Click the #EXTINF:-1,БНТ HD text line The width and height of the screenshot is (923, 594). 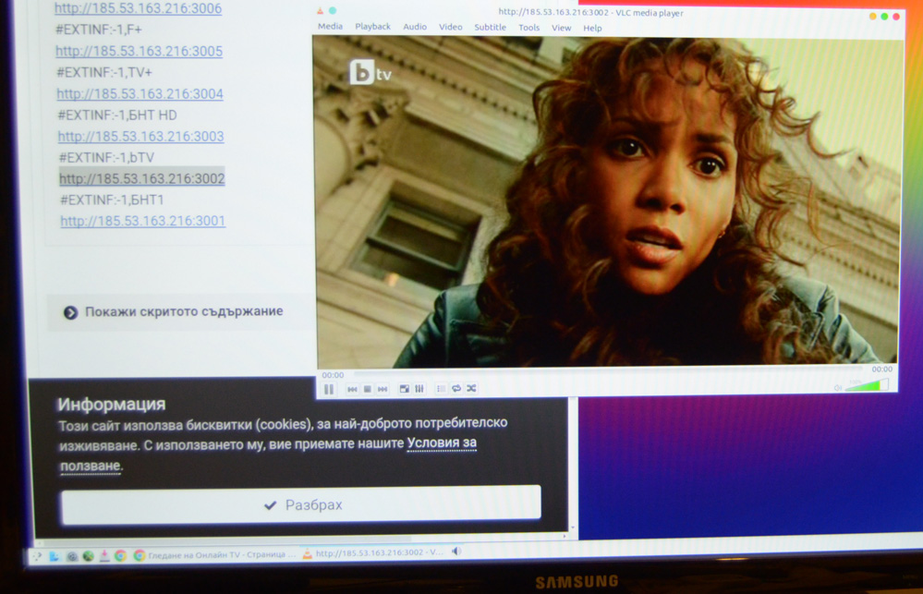[x=117, y=115]
